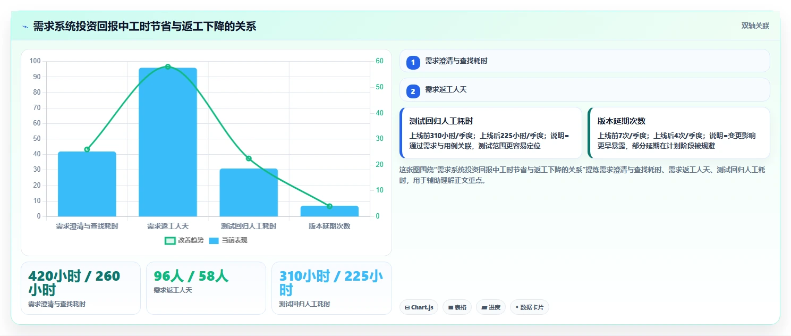Select list item 需求返工人天

584,90
